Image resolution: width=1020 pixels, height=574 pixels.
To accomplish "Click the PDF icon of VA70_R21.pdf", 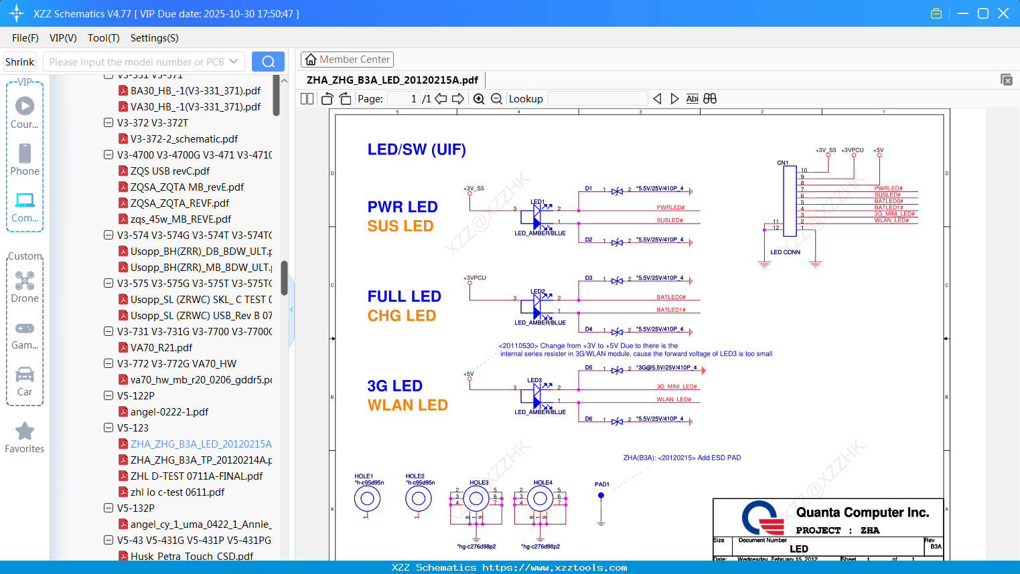I will pos(123,347).
